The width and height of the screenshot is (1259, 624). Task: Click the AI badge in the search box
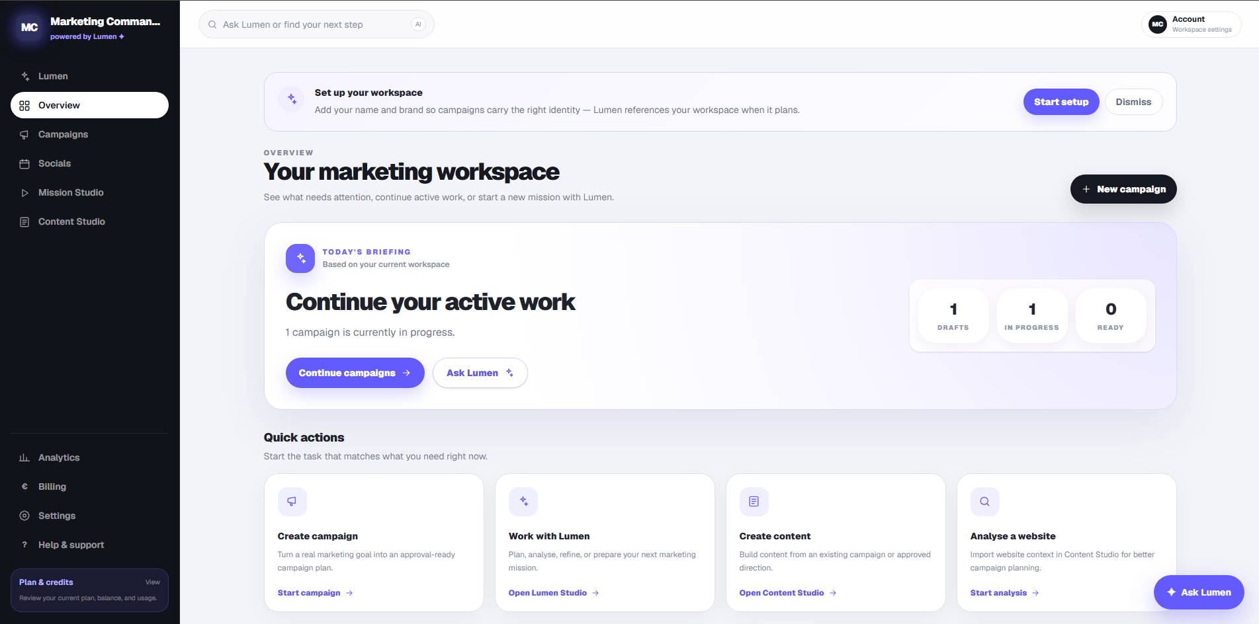tap(418, 24)
